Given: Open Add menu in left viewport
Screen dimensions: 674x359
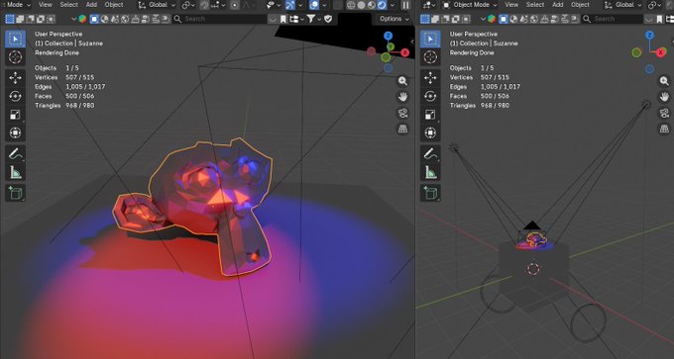Looking at the screenshot, I should pyautogui.click(x=91, y=5).
